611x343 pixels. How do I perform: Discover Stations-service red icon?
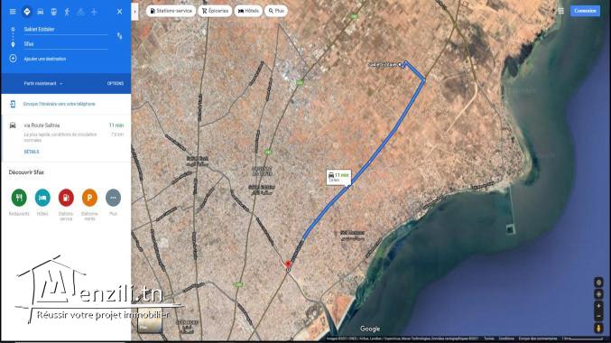click(x=66, y=198)
